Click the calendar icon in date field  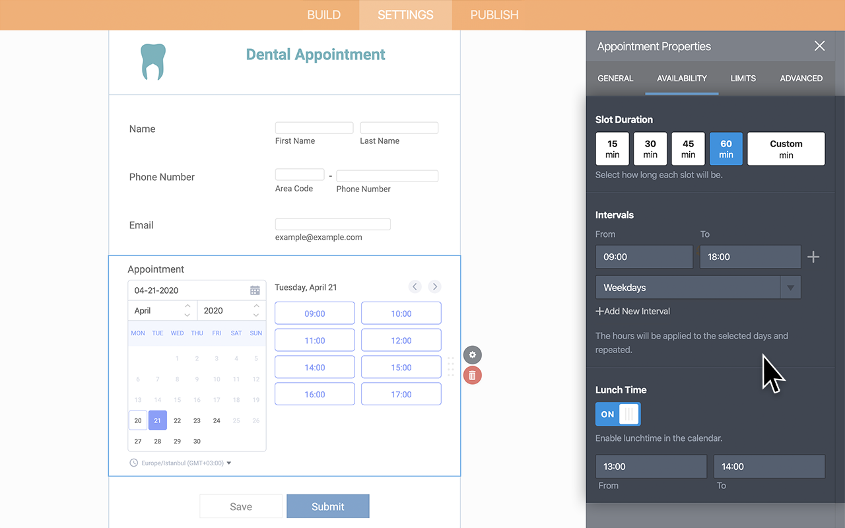[255, 290]
